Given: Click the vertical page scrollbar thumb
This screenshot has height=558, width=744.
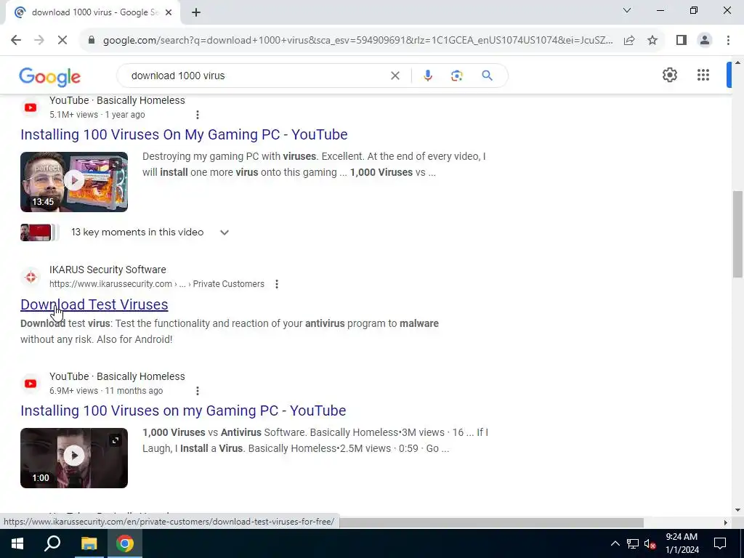Looking at the screenshot, I should point(737,235).
